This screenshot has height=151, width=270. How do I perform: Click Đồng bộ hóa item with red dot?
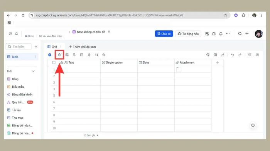coord(20,133)
